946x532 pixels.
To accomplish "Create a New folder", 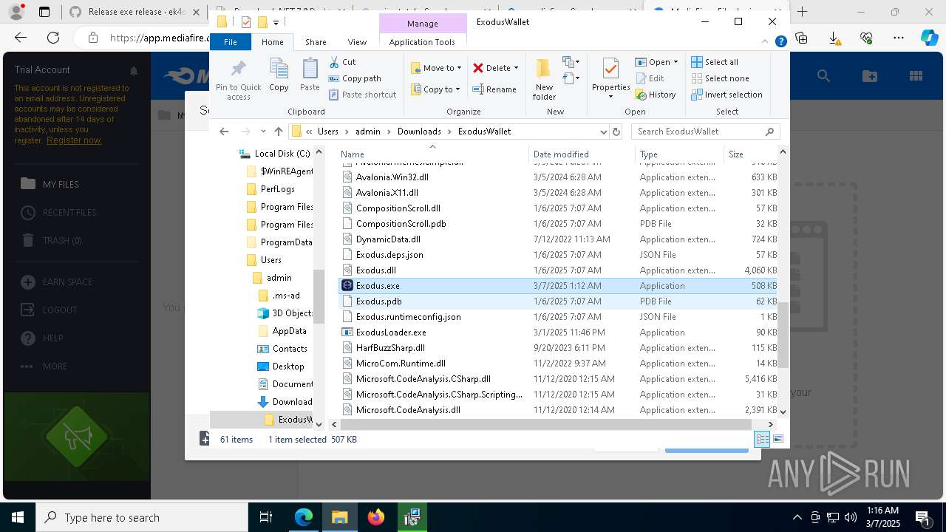I will (544, 79).
